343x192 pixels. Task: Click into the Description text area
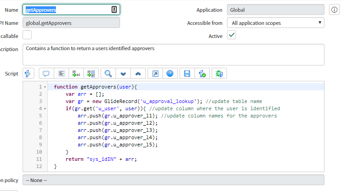pos(173,55)
